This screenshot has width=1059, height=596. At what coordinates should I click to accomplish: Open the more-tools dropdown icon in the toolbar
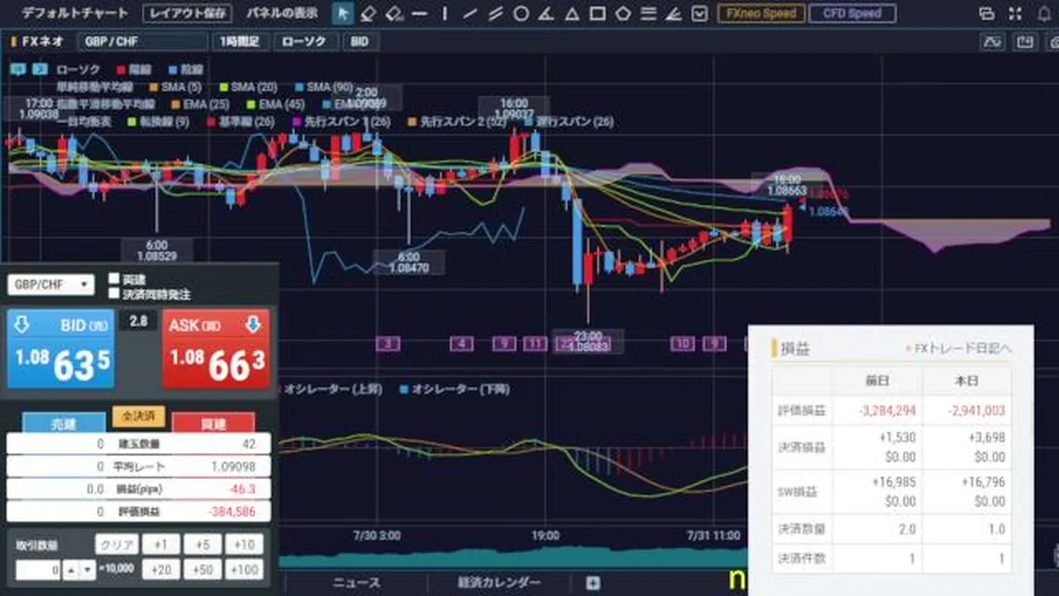tap(700, 13)
